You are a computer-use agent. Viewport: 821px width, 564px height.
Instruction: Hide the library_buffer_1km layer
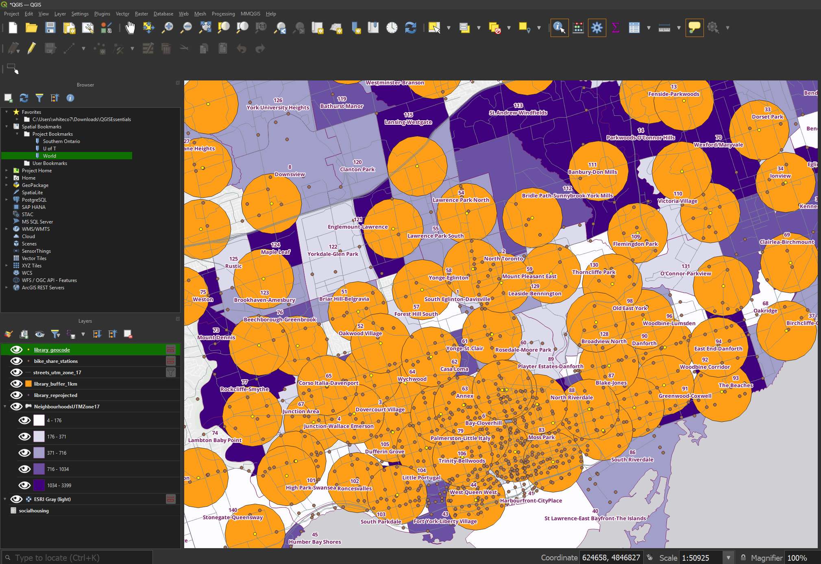point(16,384)
